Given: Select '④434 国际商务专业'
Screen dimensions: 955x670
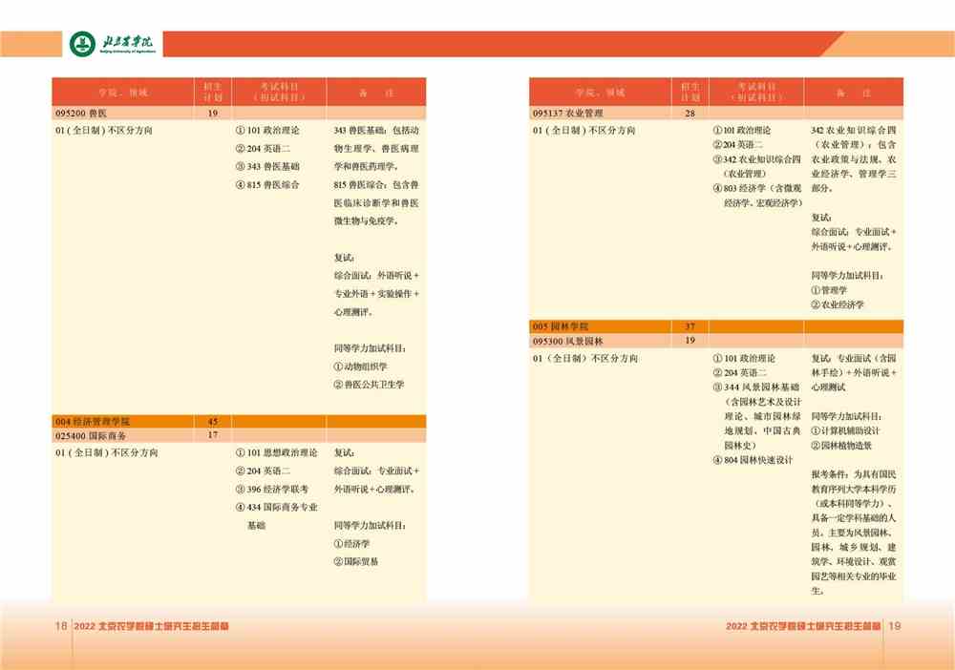Looking at the screenshot, I should click(x=277, y=508).
